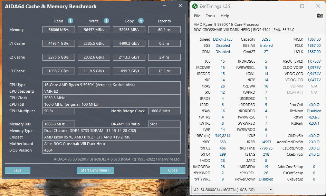Open the File menu in ZenTimings
Viewport: 326px width, 196px height.
click(x=197, y=16)
